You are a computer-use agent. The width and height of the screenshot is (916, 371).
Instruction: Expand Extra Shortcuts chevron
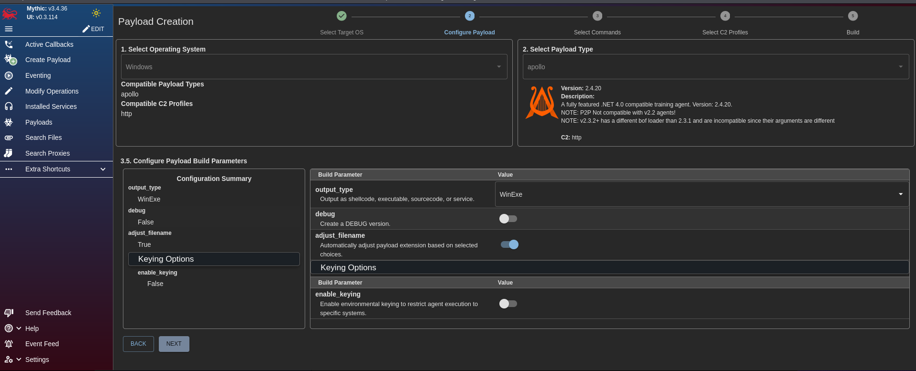(x=103, y=169)
